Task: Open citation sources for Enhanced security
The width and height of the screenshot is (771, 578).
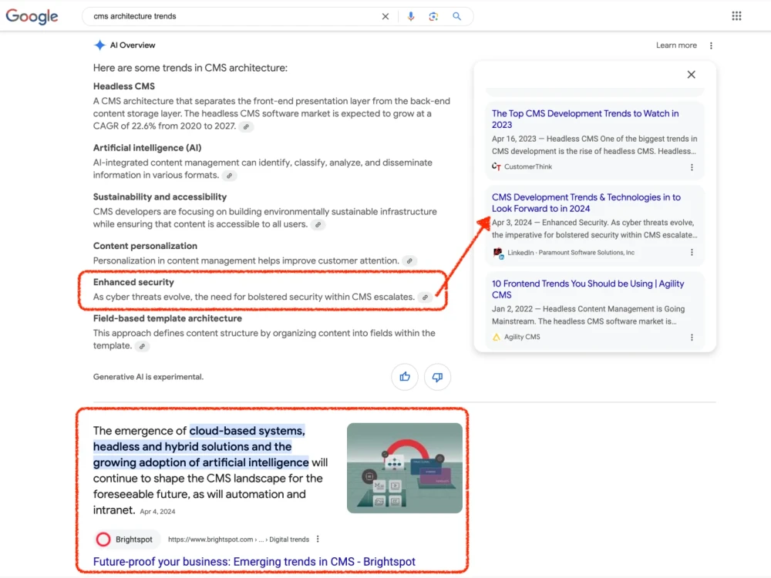Action: click(426, 297)
